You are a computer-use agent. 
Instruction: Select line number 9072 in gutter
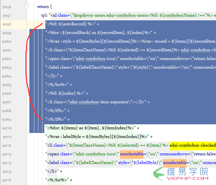[7, 146]
